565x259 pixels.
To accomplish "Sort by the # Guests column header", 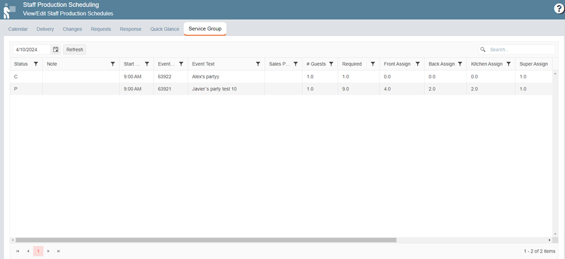I will 316,64.
